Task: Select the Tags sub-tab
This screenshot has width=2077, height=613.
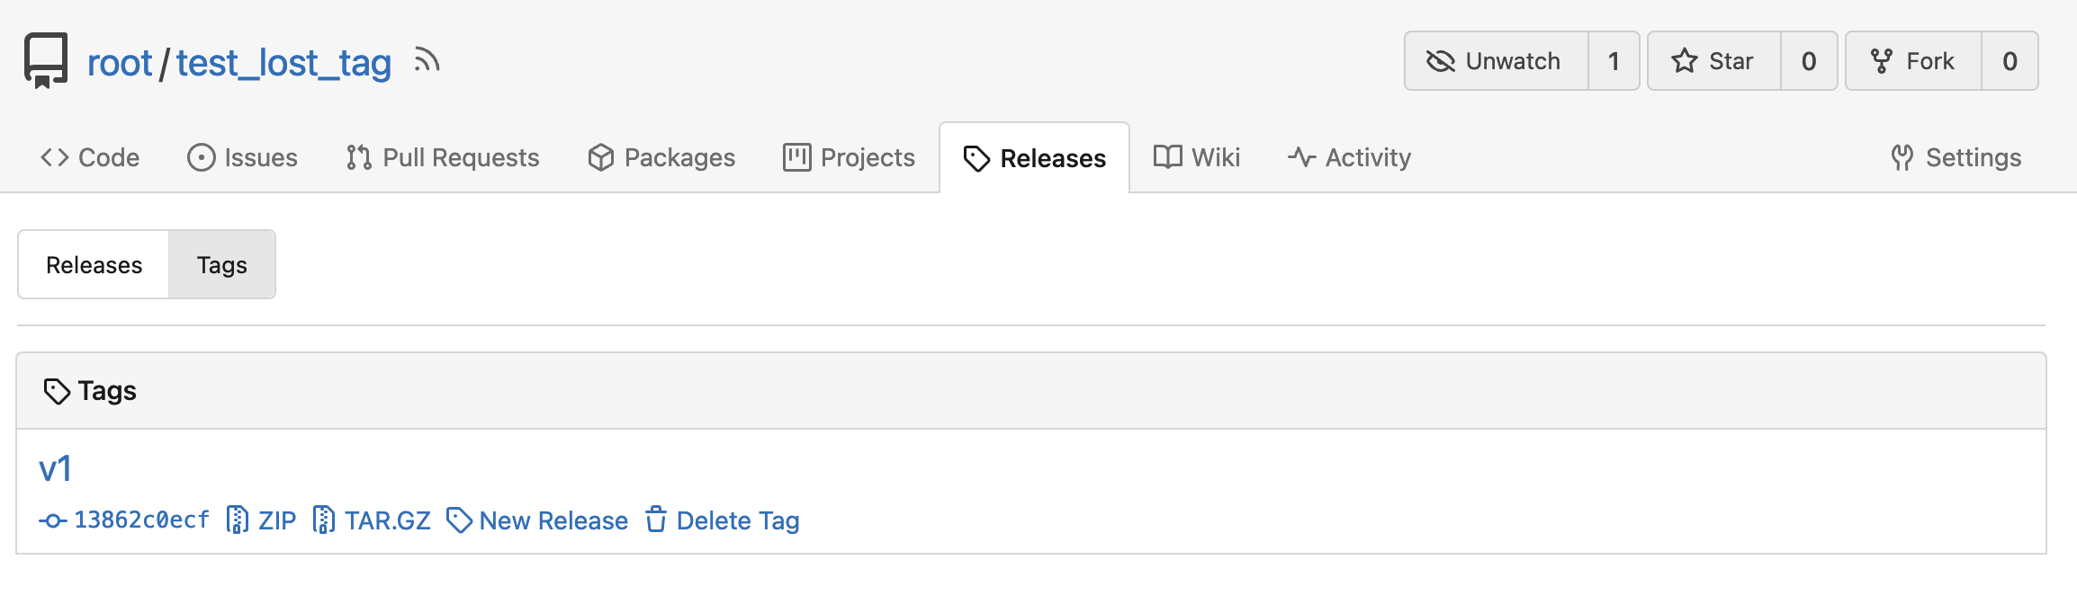Action: tap(222, 264)
